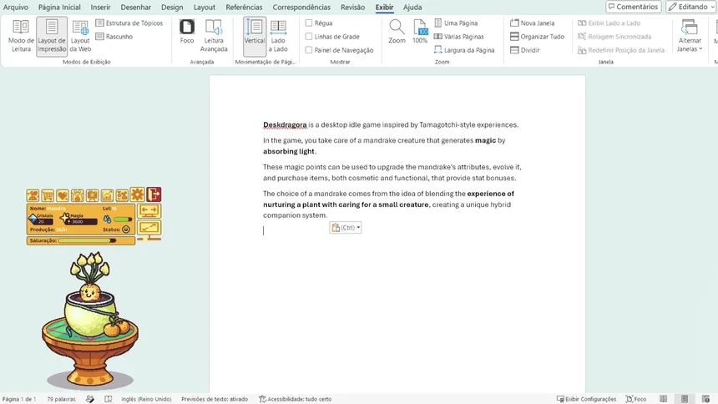The height and width of the screenshot is (404, 718).
Task: Open Estrutura de Tópicos view
Action: click(129, 23)
